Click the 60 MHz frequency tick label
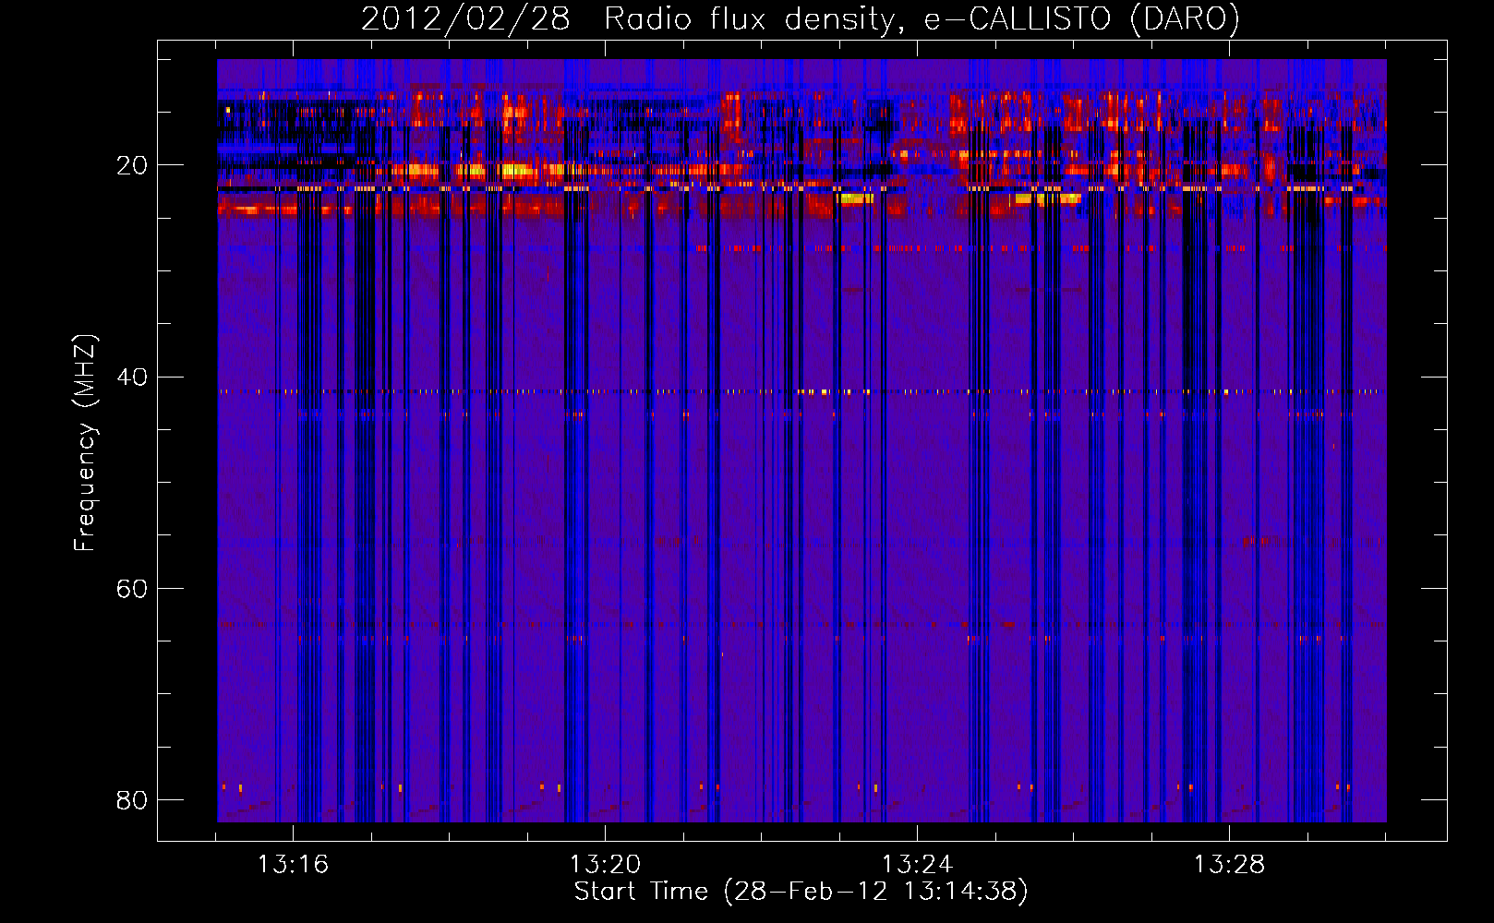The width and height of the screenshot is (1494, 923). 131,589
